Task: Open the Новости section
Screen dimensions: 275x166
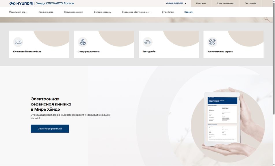Action: [189, 12]
